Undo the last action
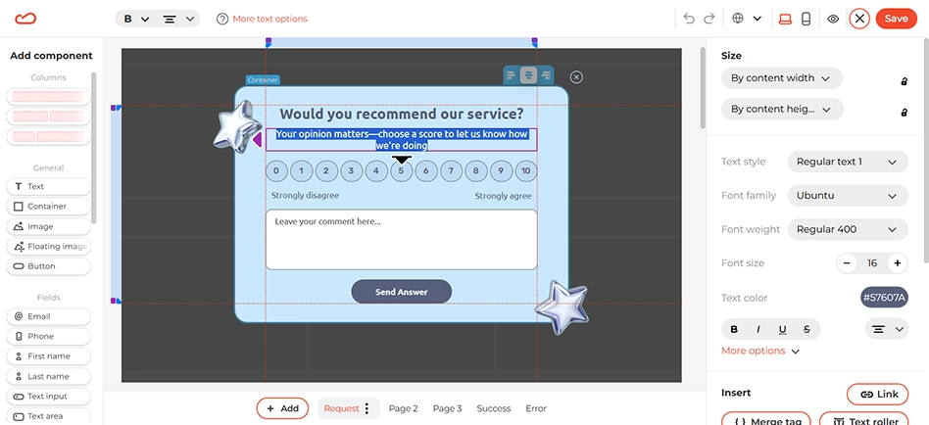929x425 pixels. pyautogui.click(x=689, y=19)
